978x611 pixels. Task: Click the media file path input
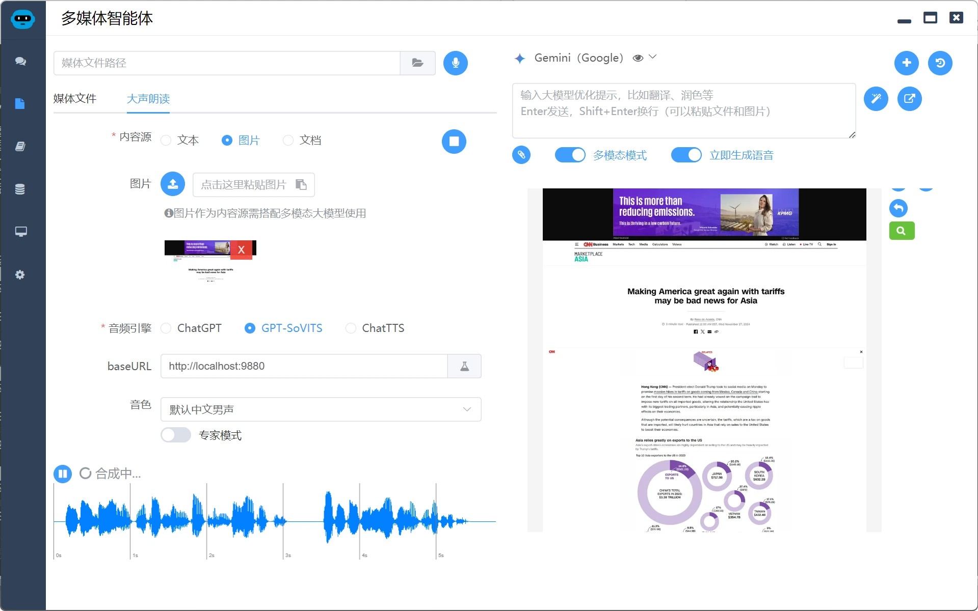[x=227, y=63]
